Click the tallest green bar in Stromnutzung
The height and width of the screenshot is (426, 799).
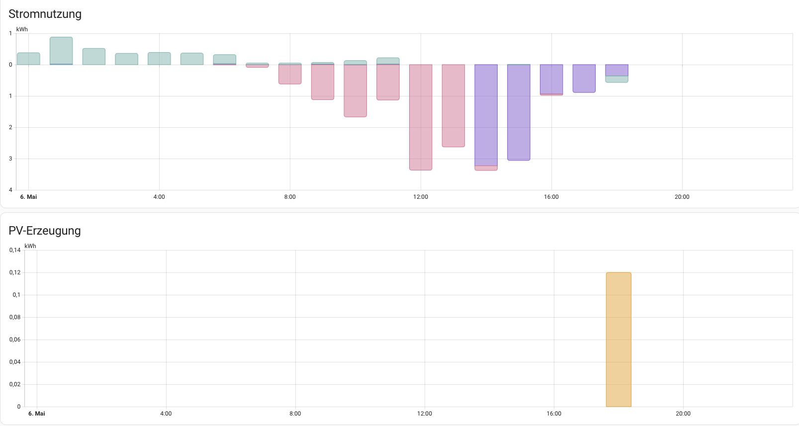coord(61,50)
